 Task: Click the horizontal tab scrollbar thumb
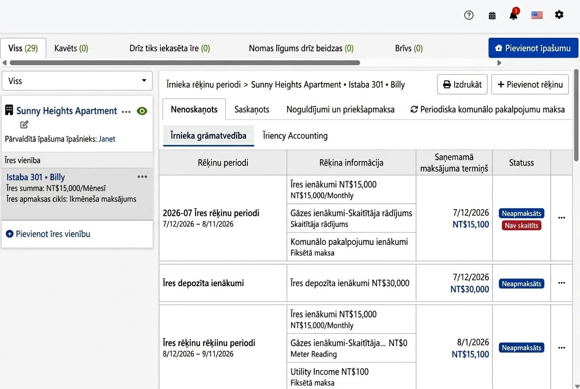184,63
